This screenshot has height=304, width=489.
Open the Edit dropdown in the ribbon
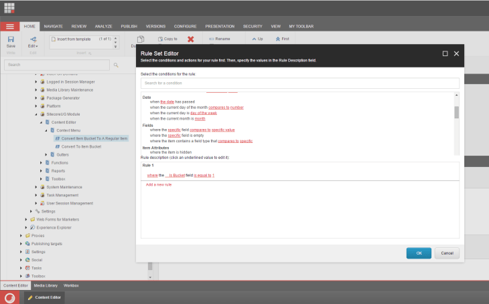pyautogui.click(x=32, y=45)
